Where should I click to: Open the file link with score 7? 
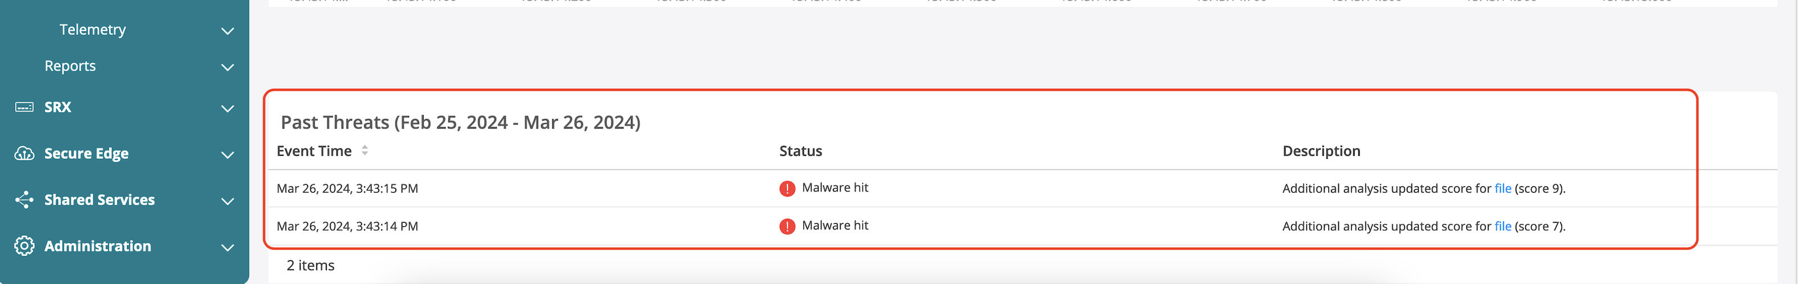[x=1502, y=226]
